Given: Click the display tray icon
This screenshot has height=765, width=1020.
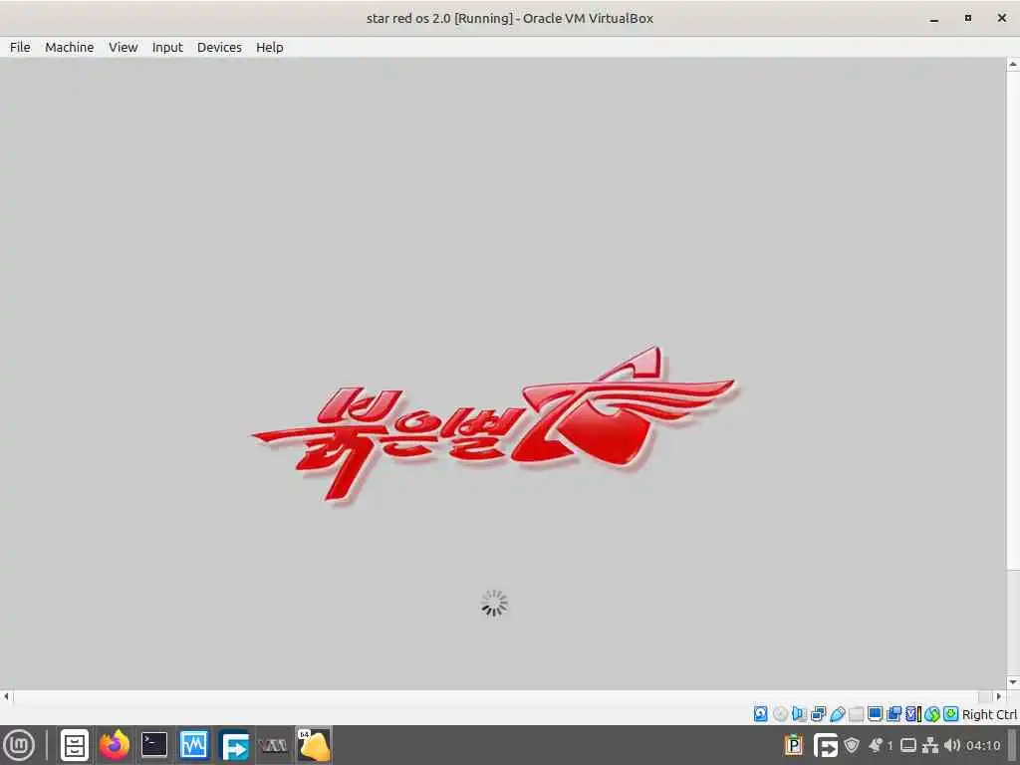Looking at the screenshot, I should (908, 745).
